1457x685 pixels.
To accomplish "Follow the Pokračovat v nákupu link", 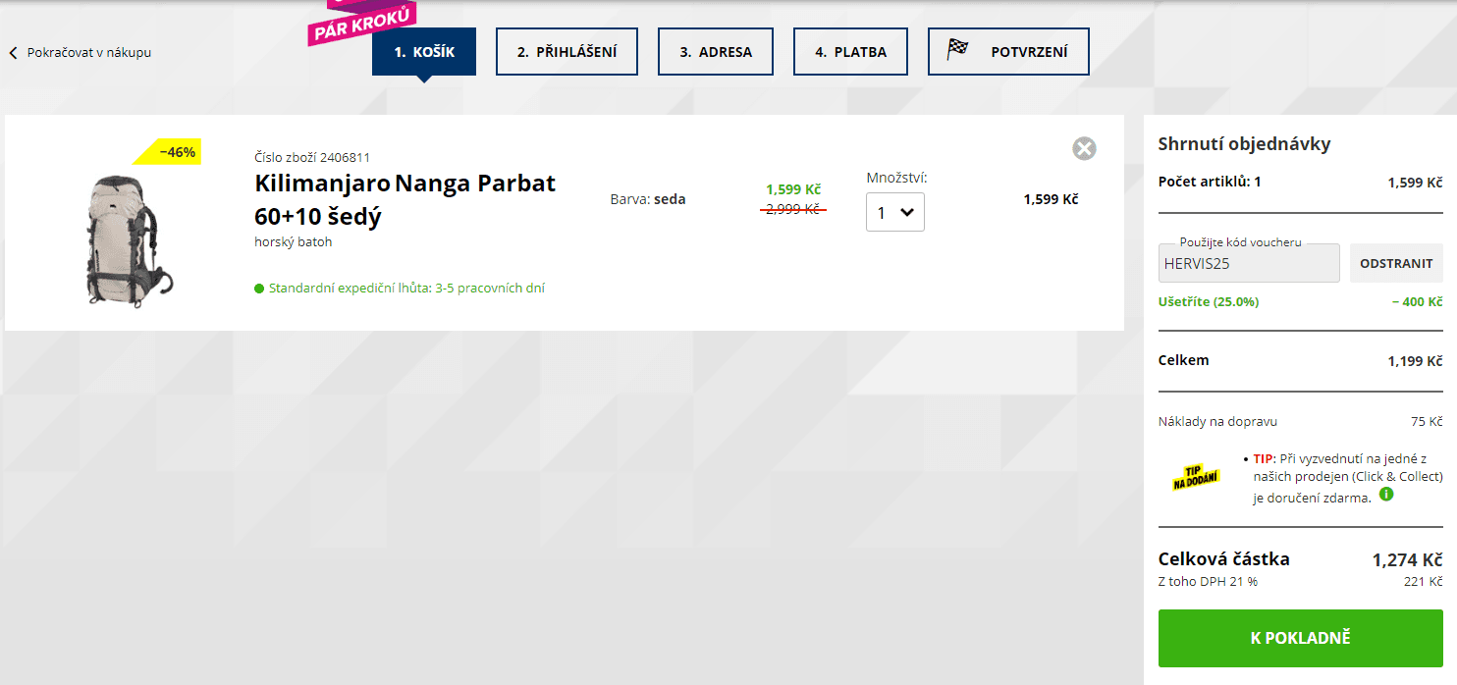I will [89, 53].
